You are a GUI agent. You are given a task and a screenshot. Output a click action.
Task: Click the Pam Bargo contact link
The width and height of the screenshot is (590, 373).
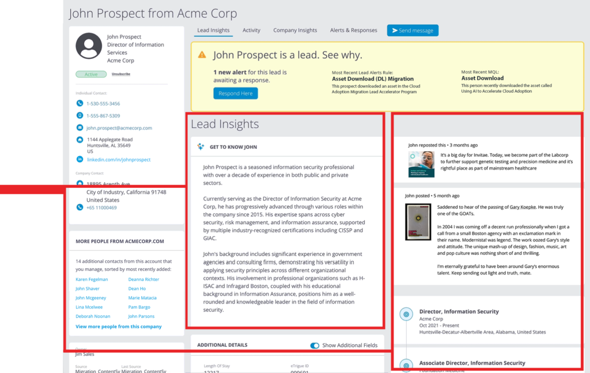139,307
